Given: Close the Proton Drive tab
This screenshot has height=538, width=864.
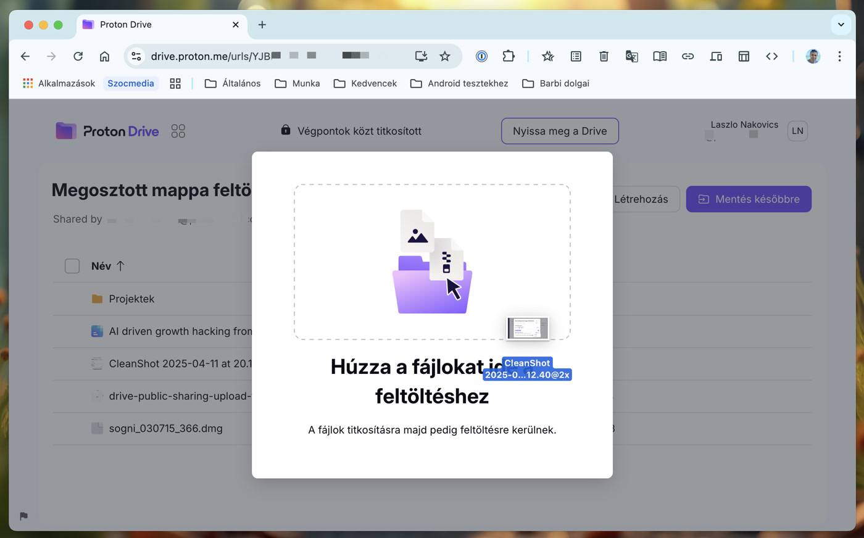Looking at the screenshot, I should point(236,25).
